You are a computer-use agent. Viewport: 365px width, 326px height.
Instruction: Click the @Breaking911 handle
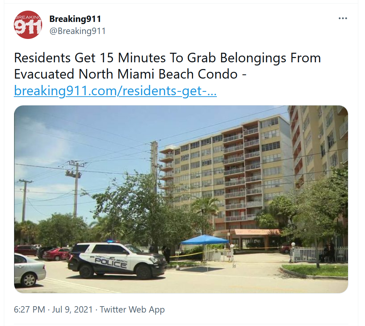click(78, 31)
